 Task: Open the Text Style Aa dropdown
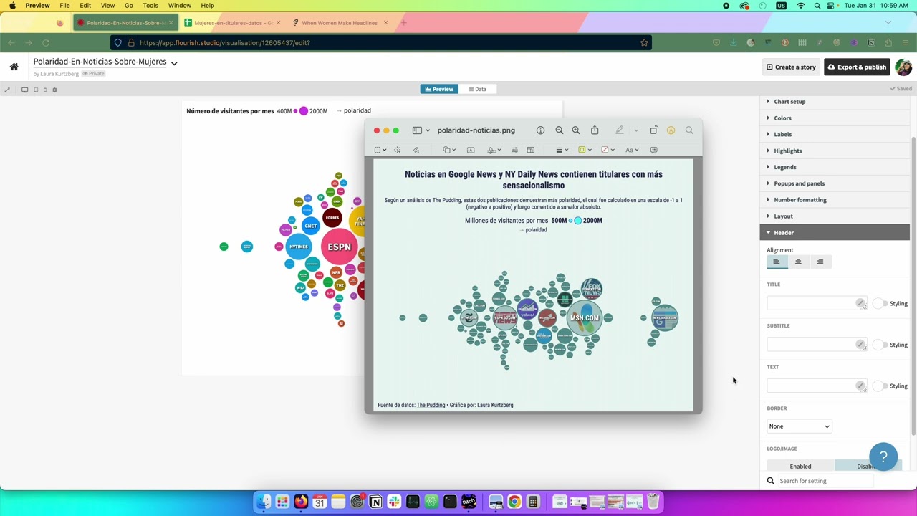pos(631,150)
